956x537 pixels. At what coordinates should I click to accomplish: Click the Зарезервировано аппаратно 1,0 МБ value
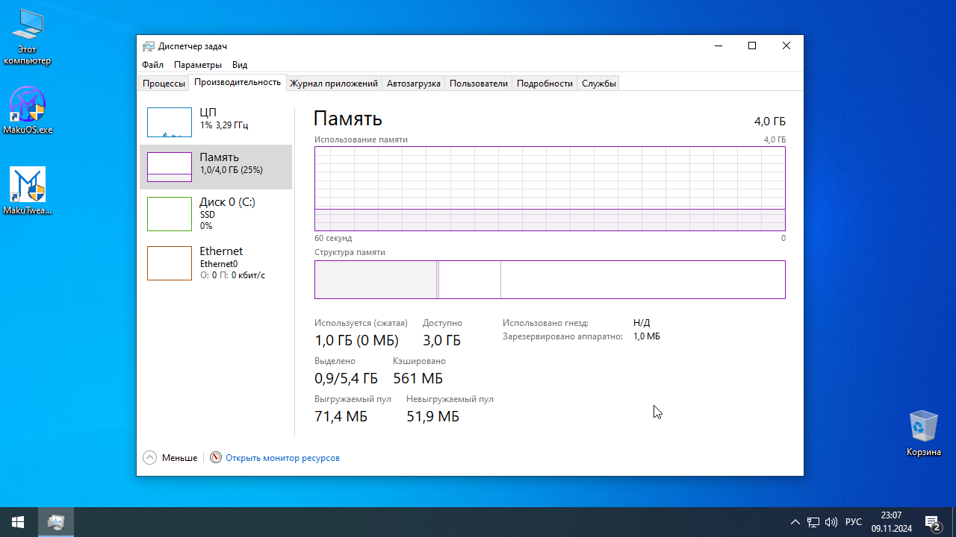click(647, 336)
